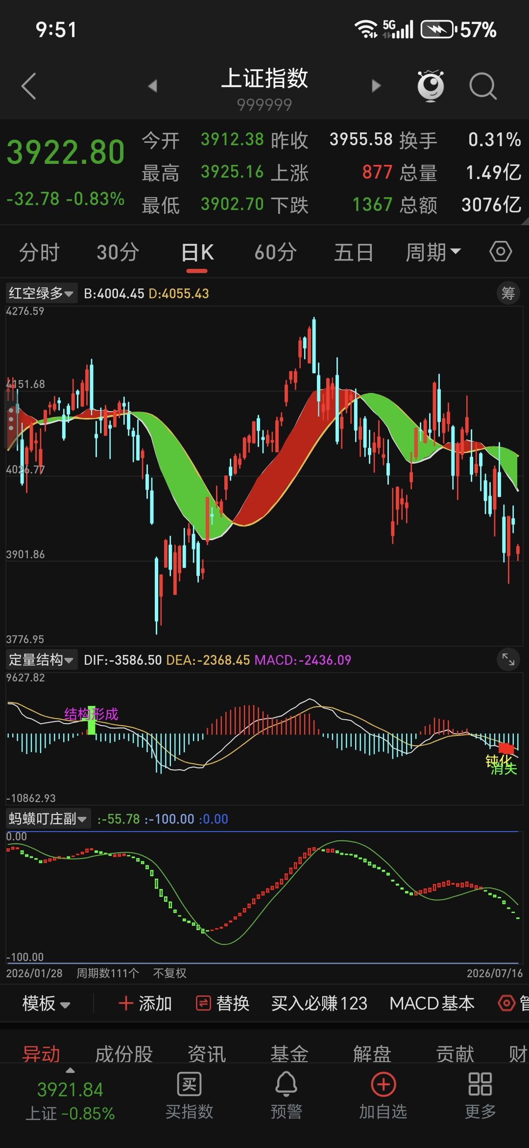Select 买入必赚123 template
The image size is (529, 1148).
coord(319,1003)
